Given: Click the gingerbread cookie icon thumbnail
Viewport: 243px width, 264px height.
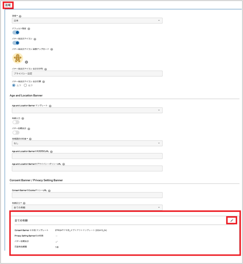Looking at the screenshot, I should (18, 58).
